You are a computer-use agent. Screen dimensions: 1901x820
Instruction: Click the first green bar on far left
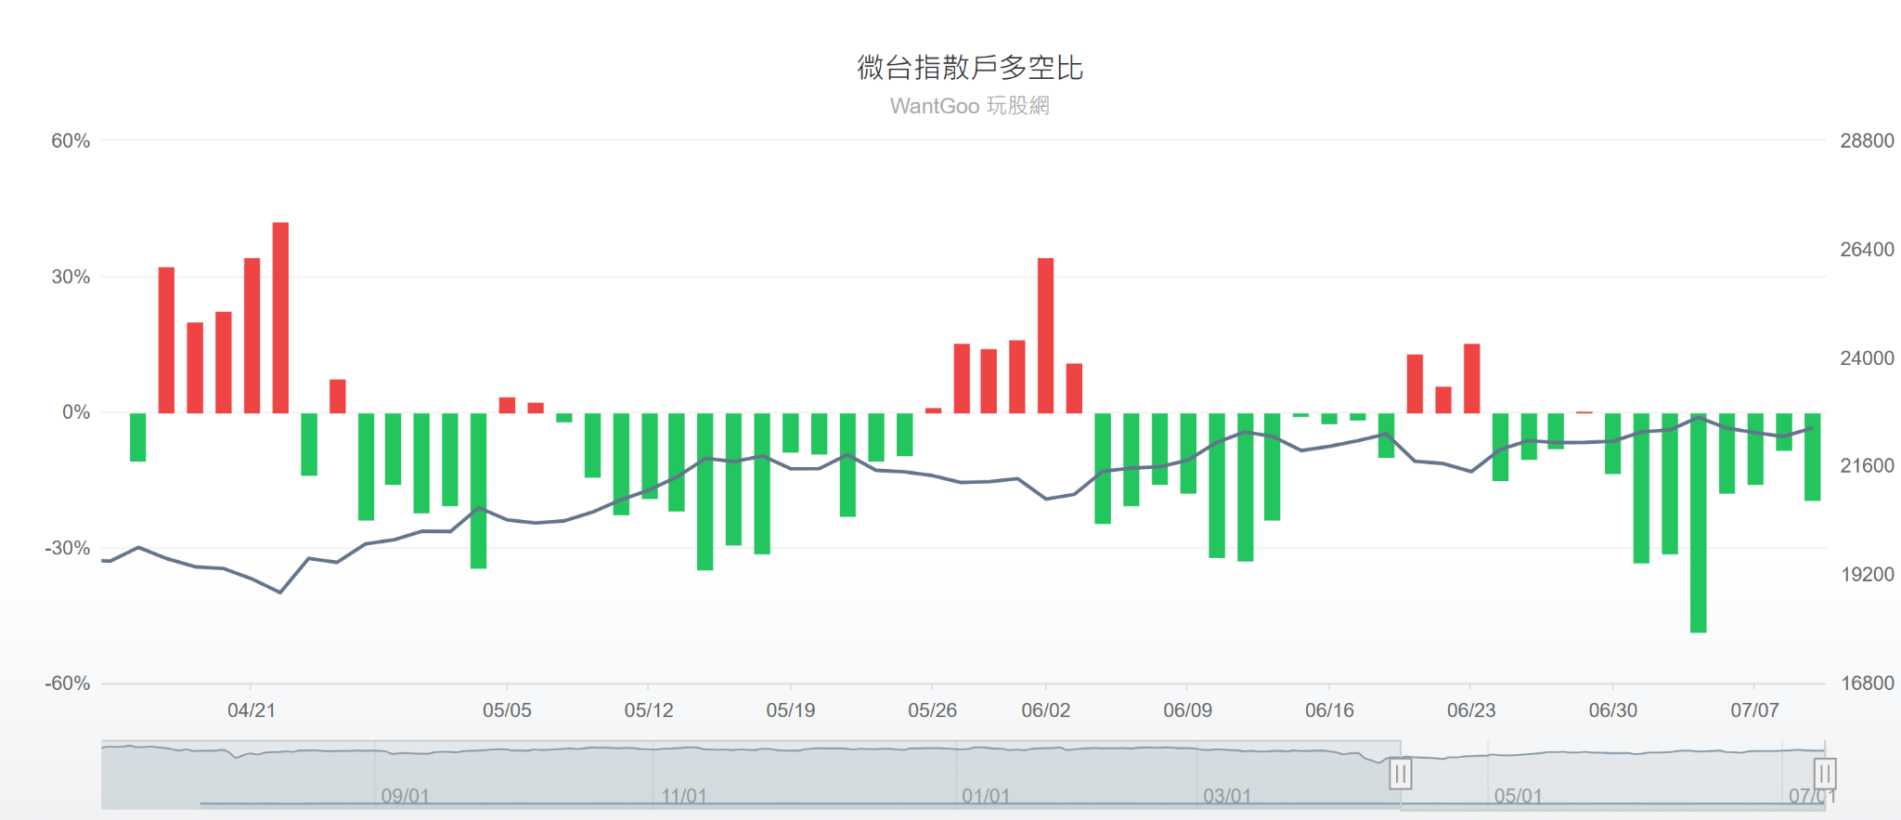[x=137, y=436]
